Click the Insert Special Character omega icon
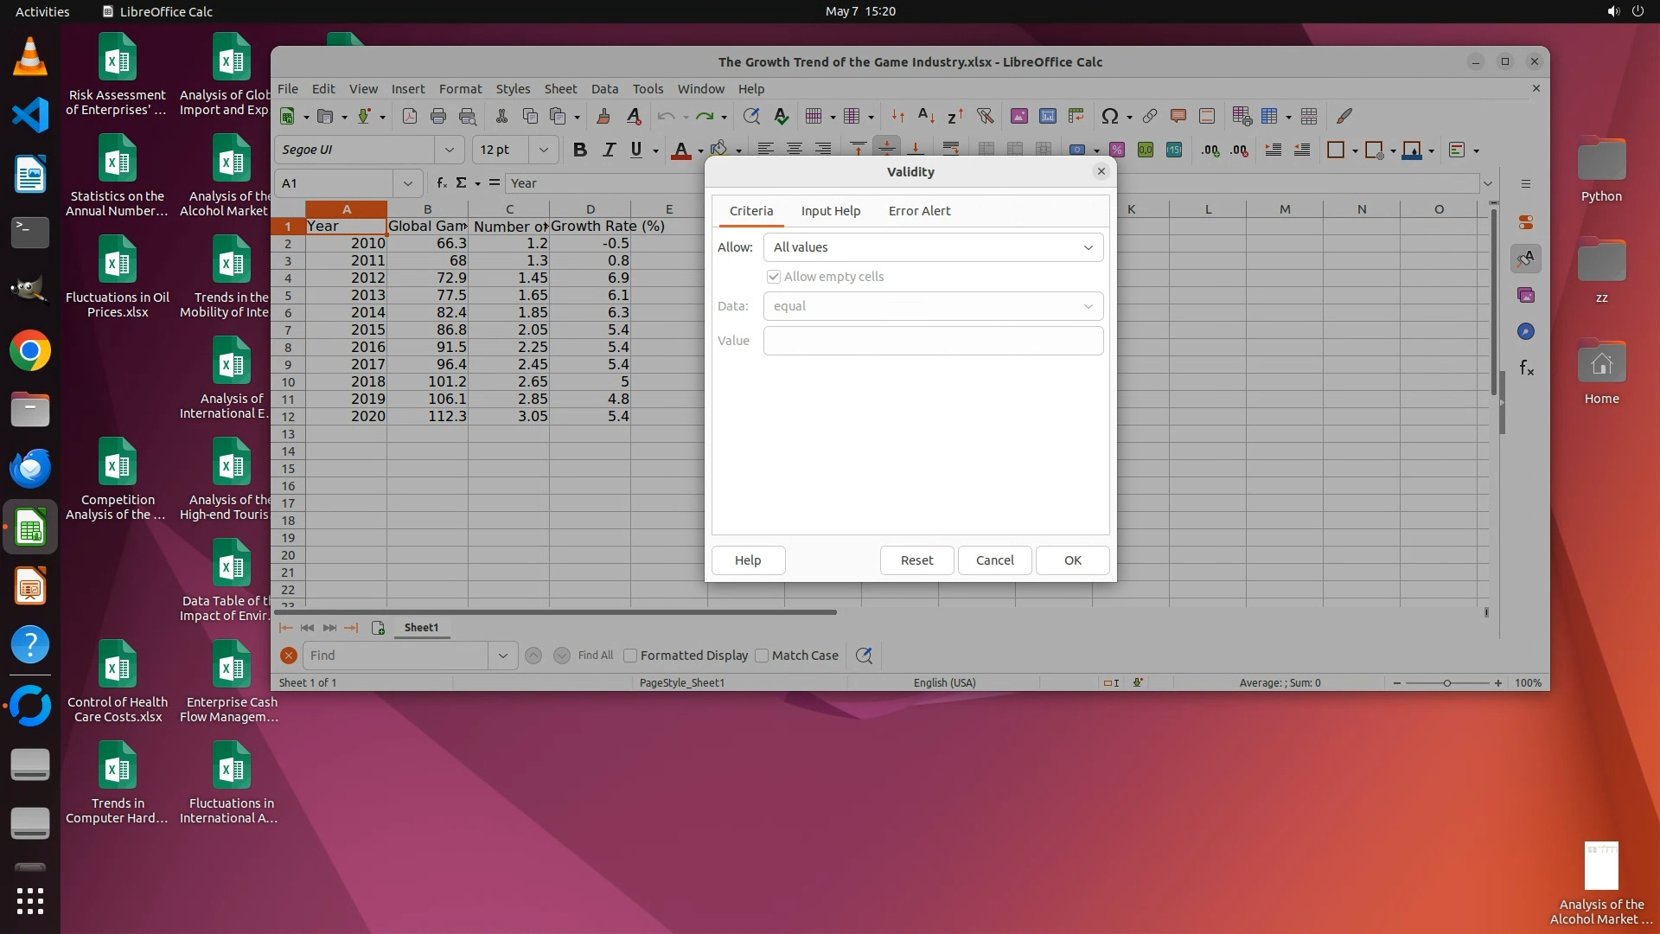This screenshot has height=934, width=1660. click(x=1109, y=116)
